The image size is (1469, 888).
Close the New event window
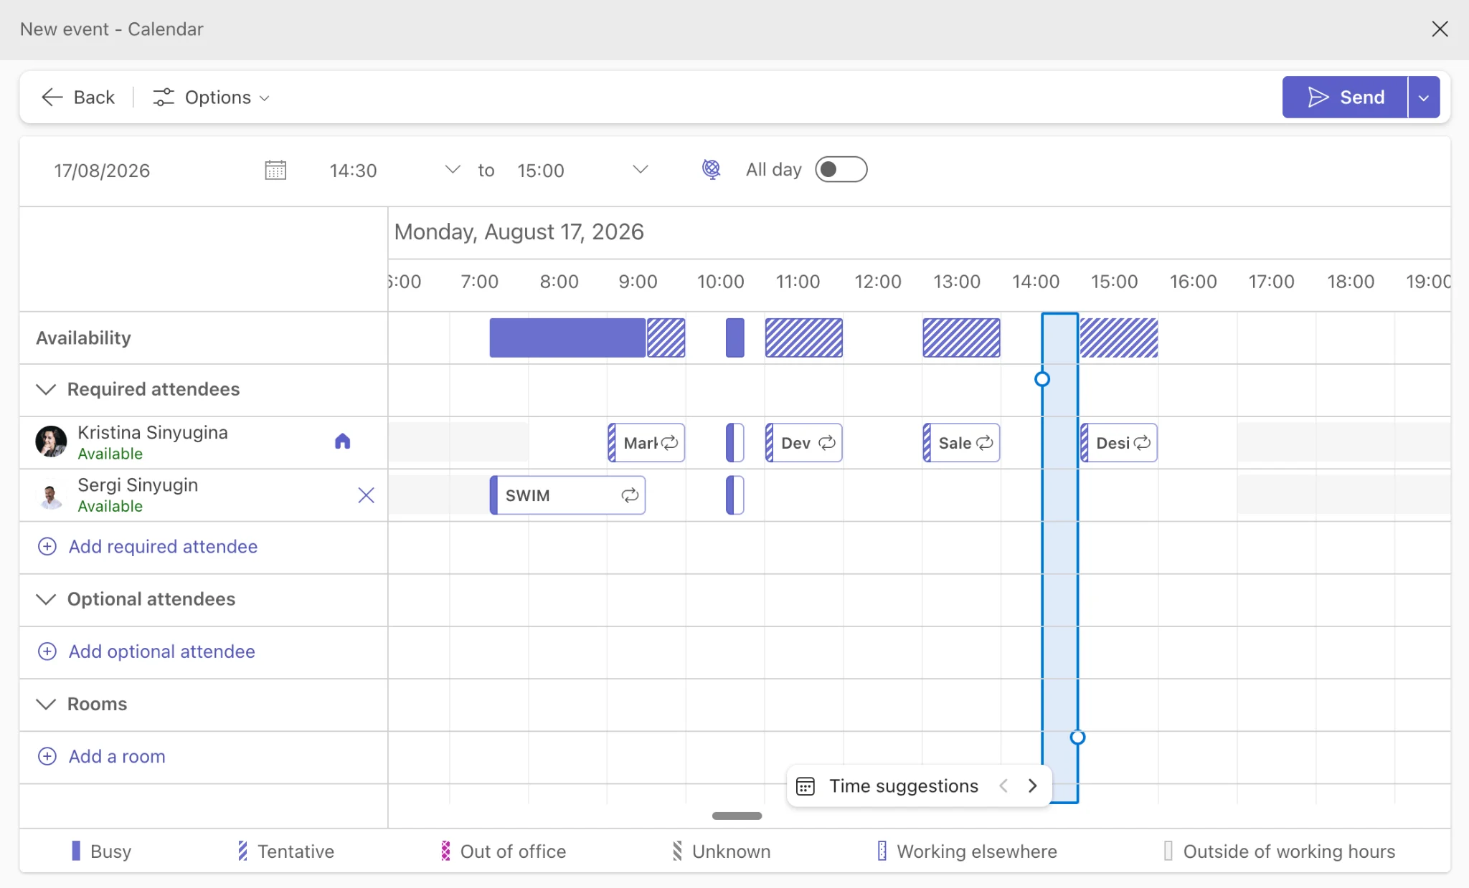tap(1440, 29)
